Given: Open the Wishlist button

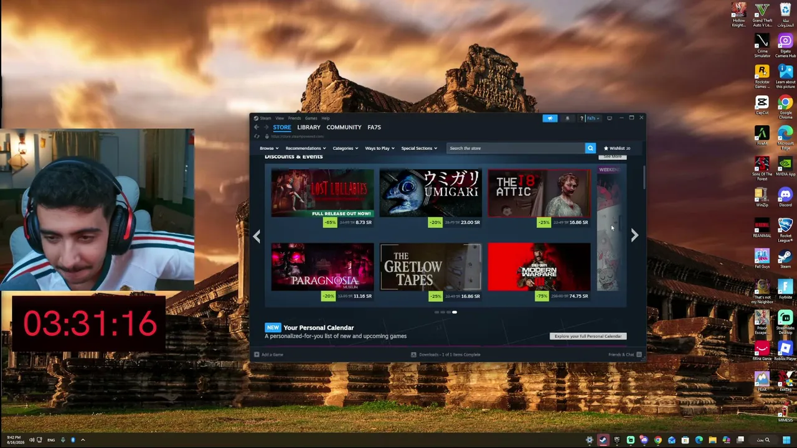Looking at the screenshot, I should point(617,148).
